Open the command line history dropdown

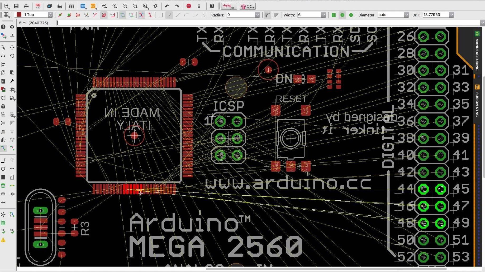[x=482, y=23]
